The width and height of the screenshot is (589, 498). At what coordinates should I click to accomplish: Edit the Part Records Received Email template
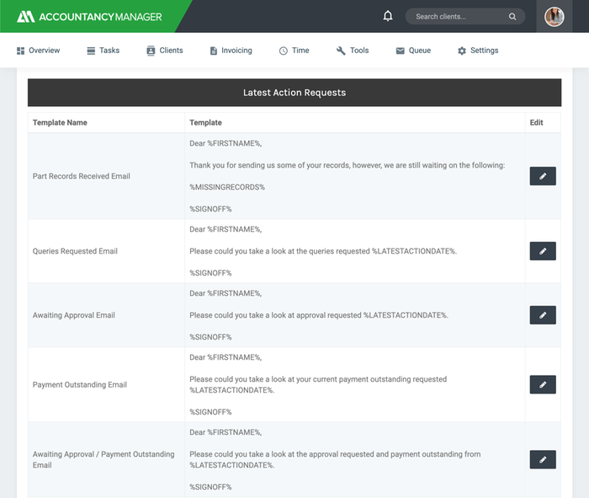click(x=543, y=176)
